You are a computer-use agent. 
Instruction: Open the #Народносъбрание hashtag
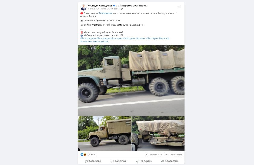click(x=134, y=38)
